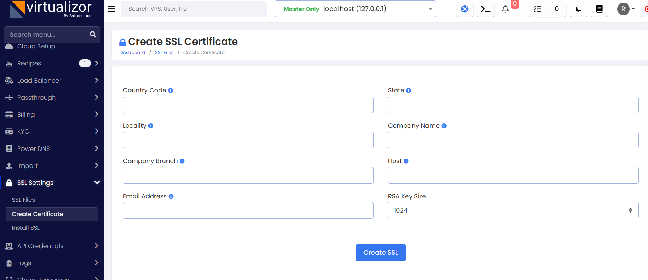This screenshot has height=280, width=648.
Task: Go to SSL Files breadcrumb link
Action: [164, 53]
